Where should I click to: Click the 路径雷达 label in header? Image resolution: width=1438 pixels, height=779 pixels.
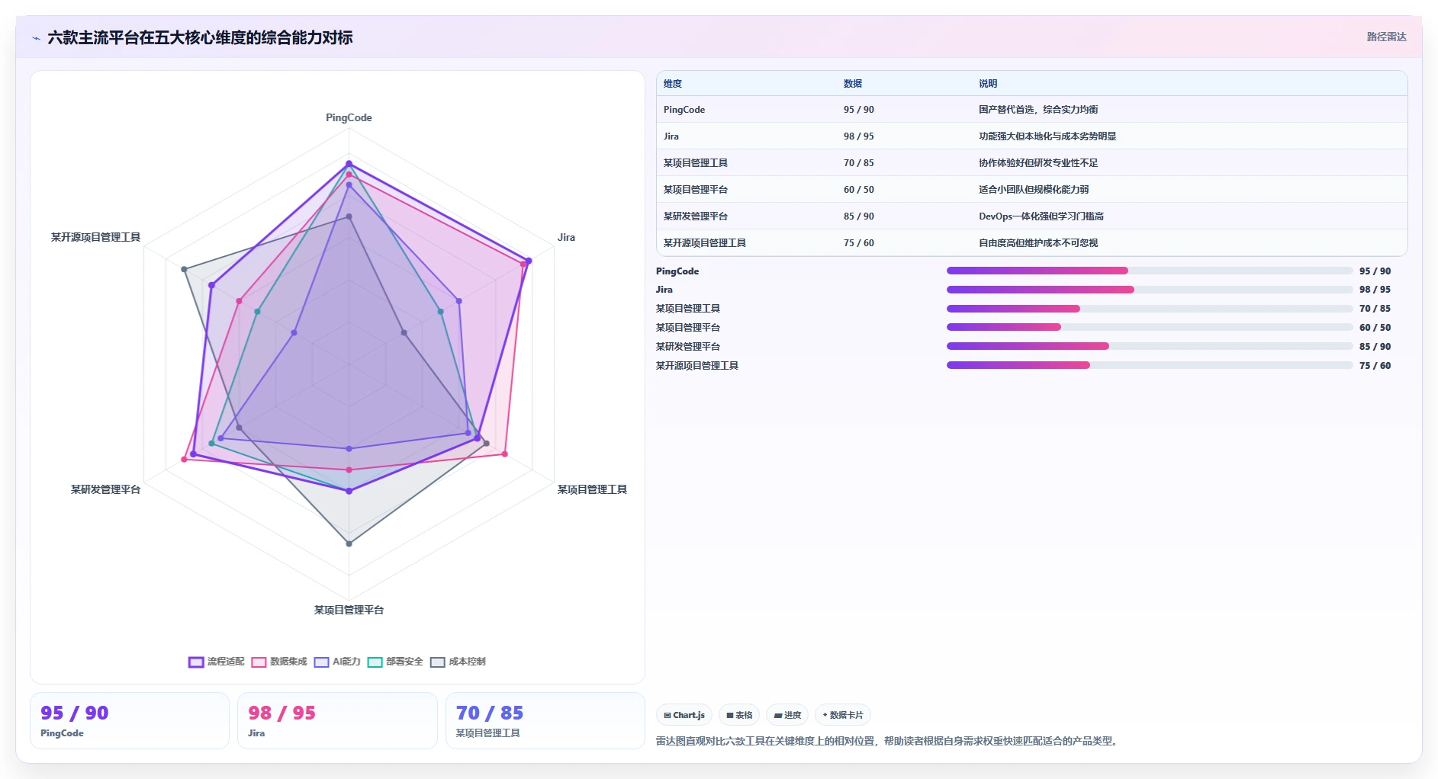pos(1386,37)
